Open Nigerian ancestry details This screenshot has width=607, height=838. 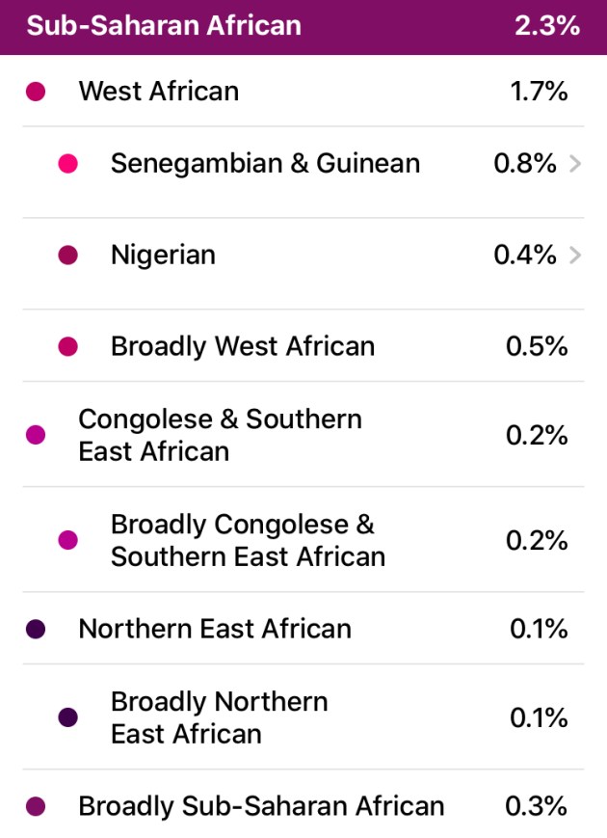pyautogui.click(x=164, y=256)
